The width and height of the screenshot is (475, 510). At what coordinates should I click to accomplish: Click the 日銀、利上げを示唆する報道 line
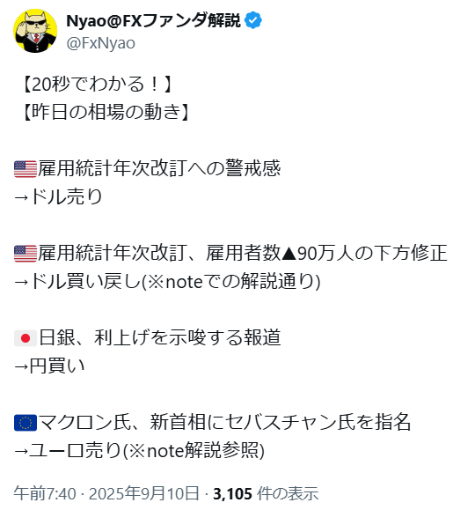click(x=159, y=337)
